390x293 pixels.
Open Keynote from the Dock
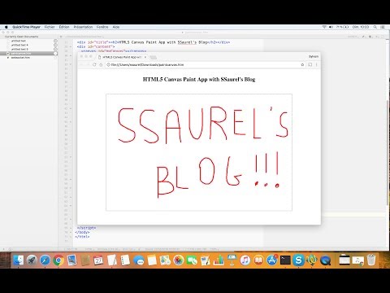pos(232,260)
